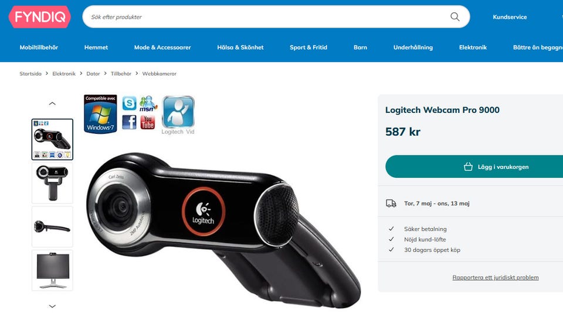Go to Webbkameror breadcrumb

pyautogui.click(x=159, y=74)
